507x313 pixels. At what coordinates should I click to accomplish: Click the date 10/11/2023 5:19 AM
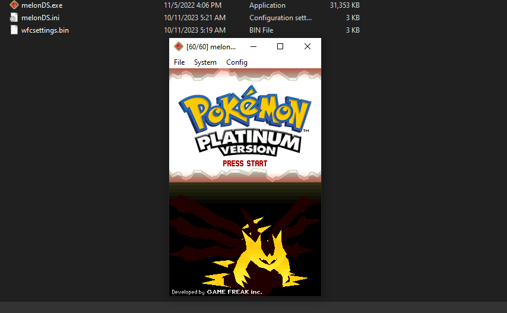tap(195, 30)
